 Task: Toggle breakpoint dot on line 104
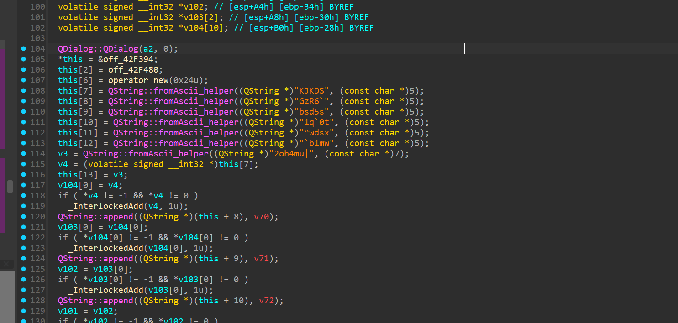tap(23, 49)
